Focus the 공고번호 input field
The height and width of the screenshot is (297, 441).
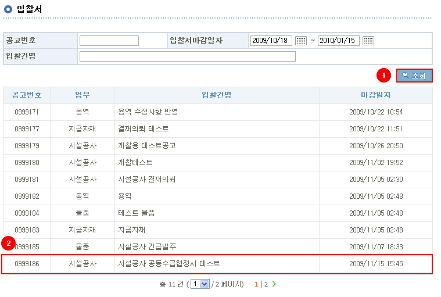[x=109, y=41]
